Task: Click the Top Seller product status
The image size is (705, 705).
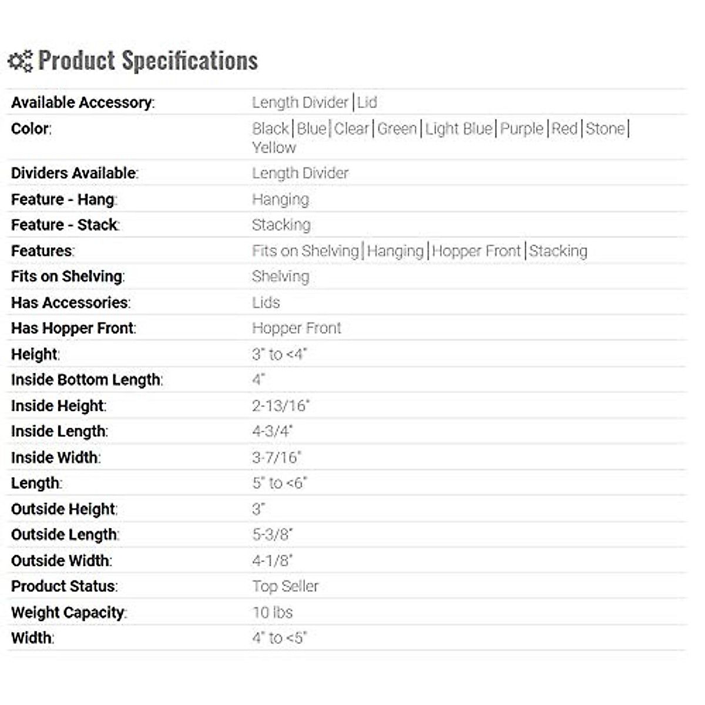Action: point(285,586)
